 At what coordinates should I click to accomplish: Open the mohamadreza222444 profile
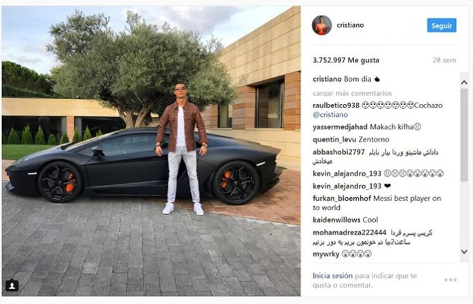[349, 233]
